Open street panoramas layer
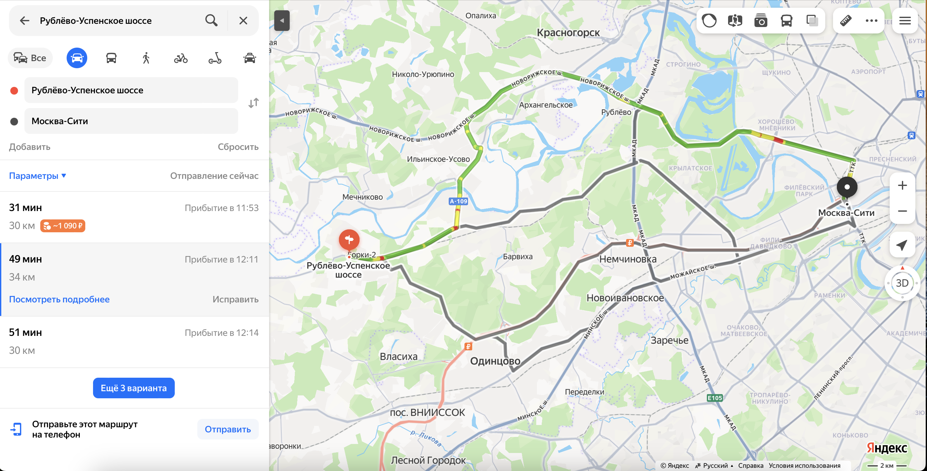 click(x=735, y=21)
